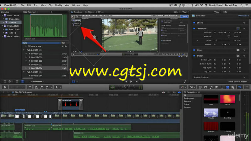Open the Select tool arrow dropdown
Viewport: 251px width, 141px height.
coord(58,87)
